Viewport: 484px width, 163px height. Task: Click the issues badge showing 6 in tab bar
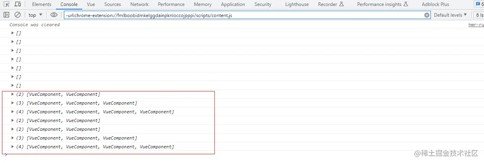click(x=479, y=4)
